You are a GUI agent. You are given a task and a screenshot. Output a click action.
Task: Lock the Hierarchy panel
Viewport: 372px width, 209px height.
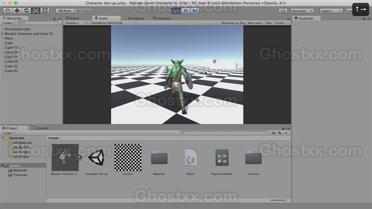[x=54, y=19]
